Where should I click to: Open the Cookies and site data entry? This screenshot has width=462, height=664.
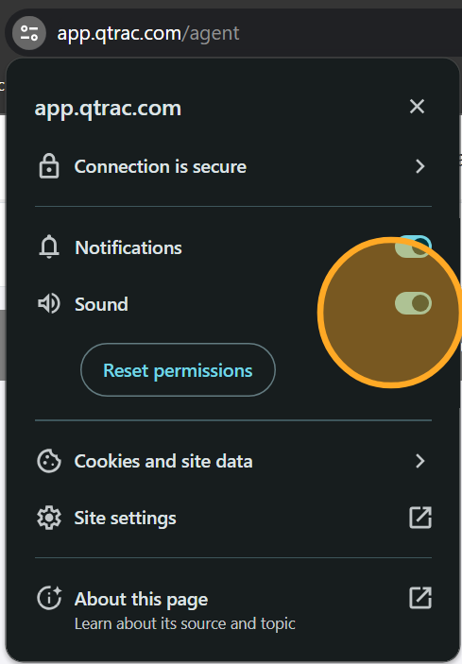point(233,461)
